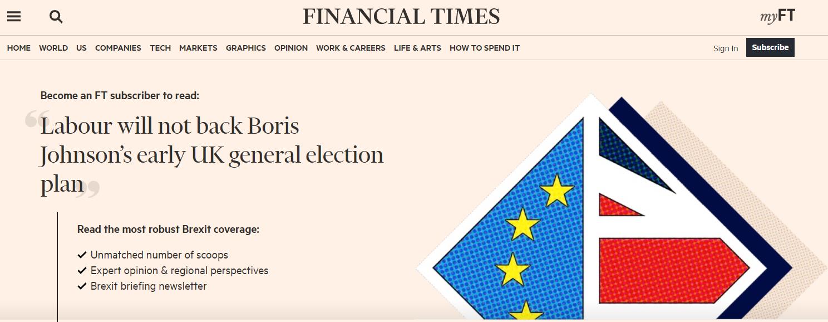The image size is (828, 322).
Task: Go to the Markets section
Action: pyautogui.click(x=198, y=48)
